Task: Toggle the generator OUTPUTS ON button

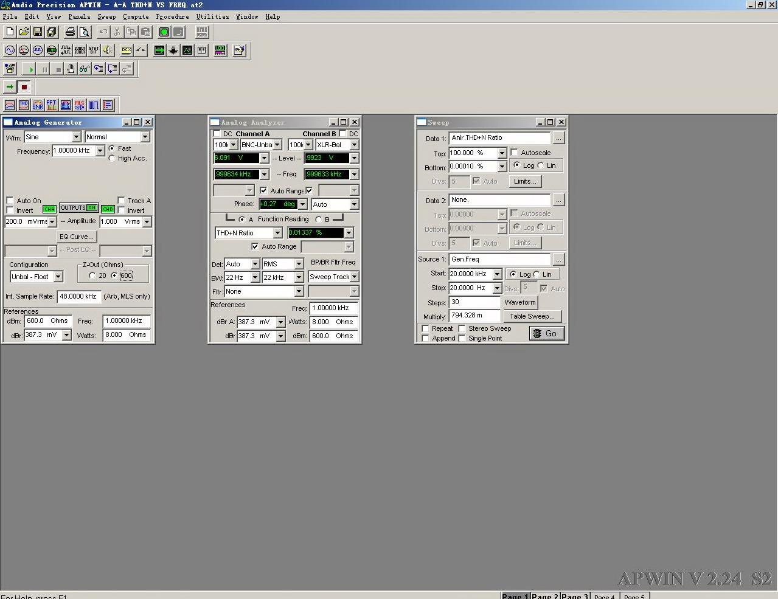Action: (x=78, y=208)
